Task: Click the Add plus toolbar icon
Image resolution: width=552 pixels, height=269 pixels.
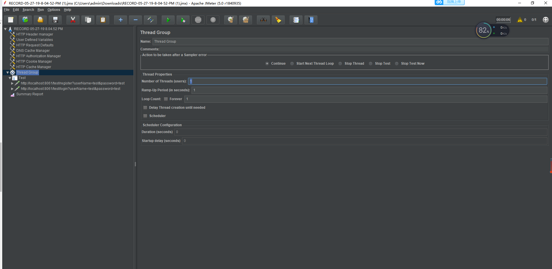Action: [120, 20]
